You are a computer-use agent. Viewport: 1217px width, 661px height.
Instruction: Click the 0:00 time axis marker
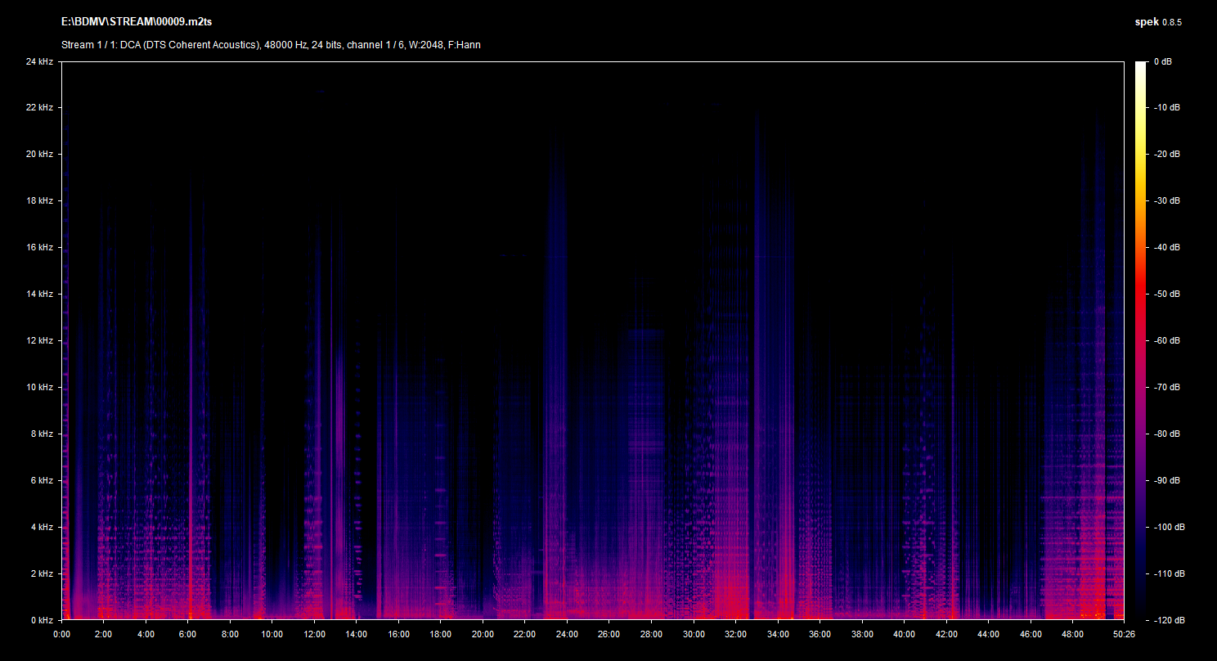[x=61, y=634]
